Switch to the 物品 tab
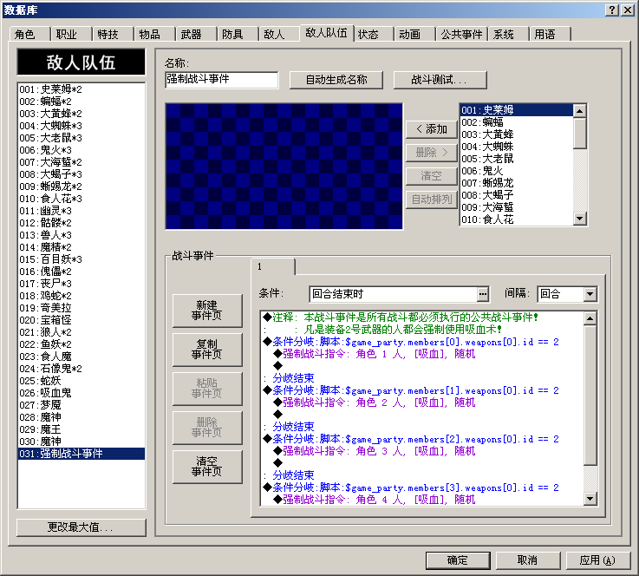The image size is (639, 576). [x=154, y=34]
